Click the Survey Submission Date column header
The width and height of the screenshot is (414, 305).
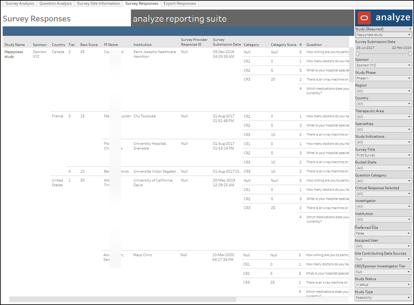tap(227, 42)
